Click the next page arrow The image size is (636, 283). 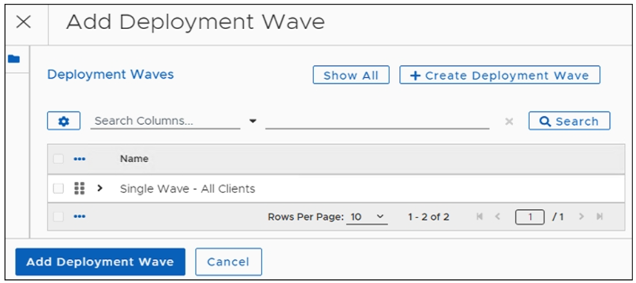pos(582,217)
